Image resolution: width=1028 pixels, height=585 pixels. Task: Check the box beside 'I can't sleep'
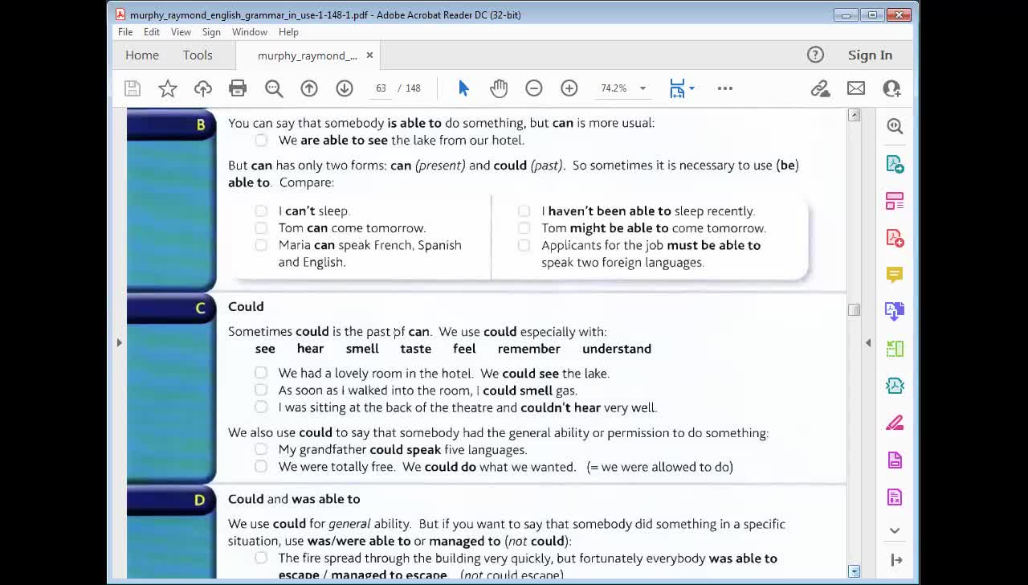261,211
